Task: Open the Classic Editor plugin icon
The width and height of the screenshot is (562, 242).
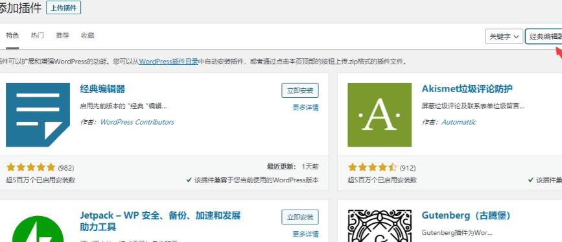Action: click(38, 115)
